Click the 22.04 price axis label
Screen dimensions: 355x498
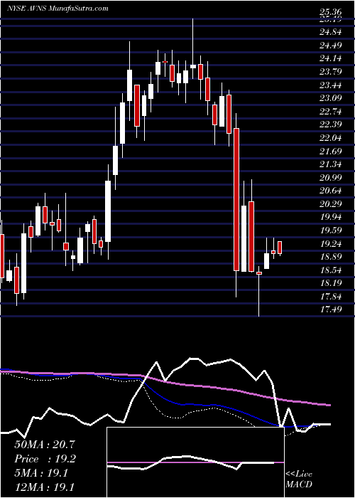331,137
